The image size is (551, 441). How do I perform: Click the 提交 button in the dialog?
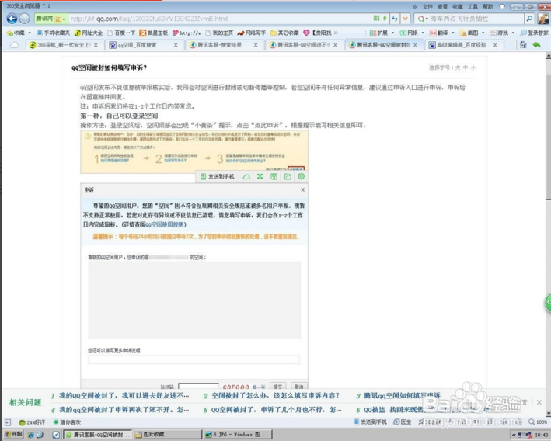[277, 386]
